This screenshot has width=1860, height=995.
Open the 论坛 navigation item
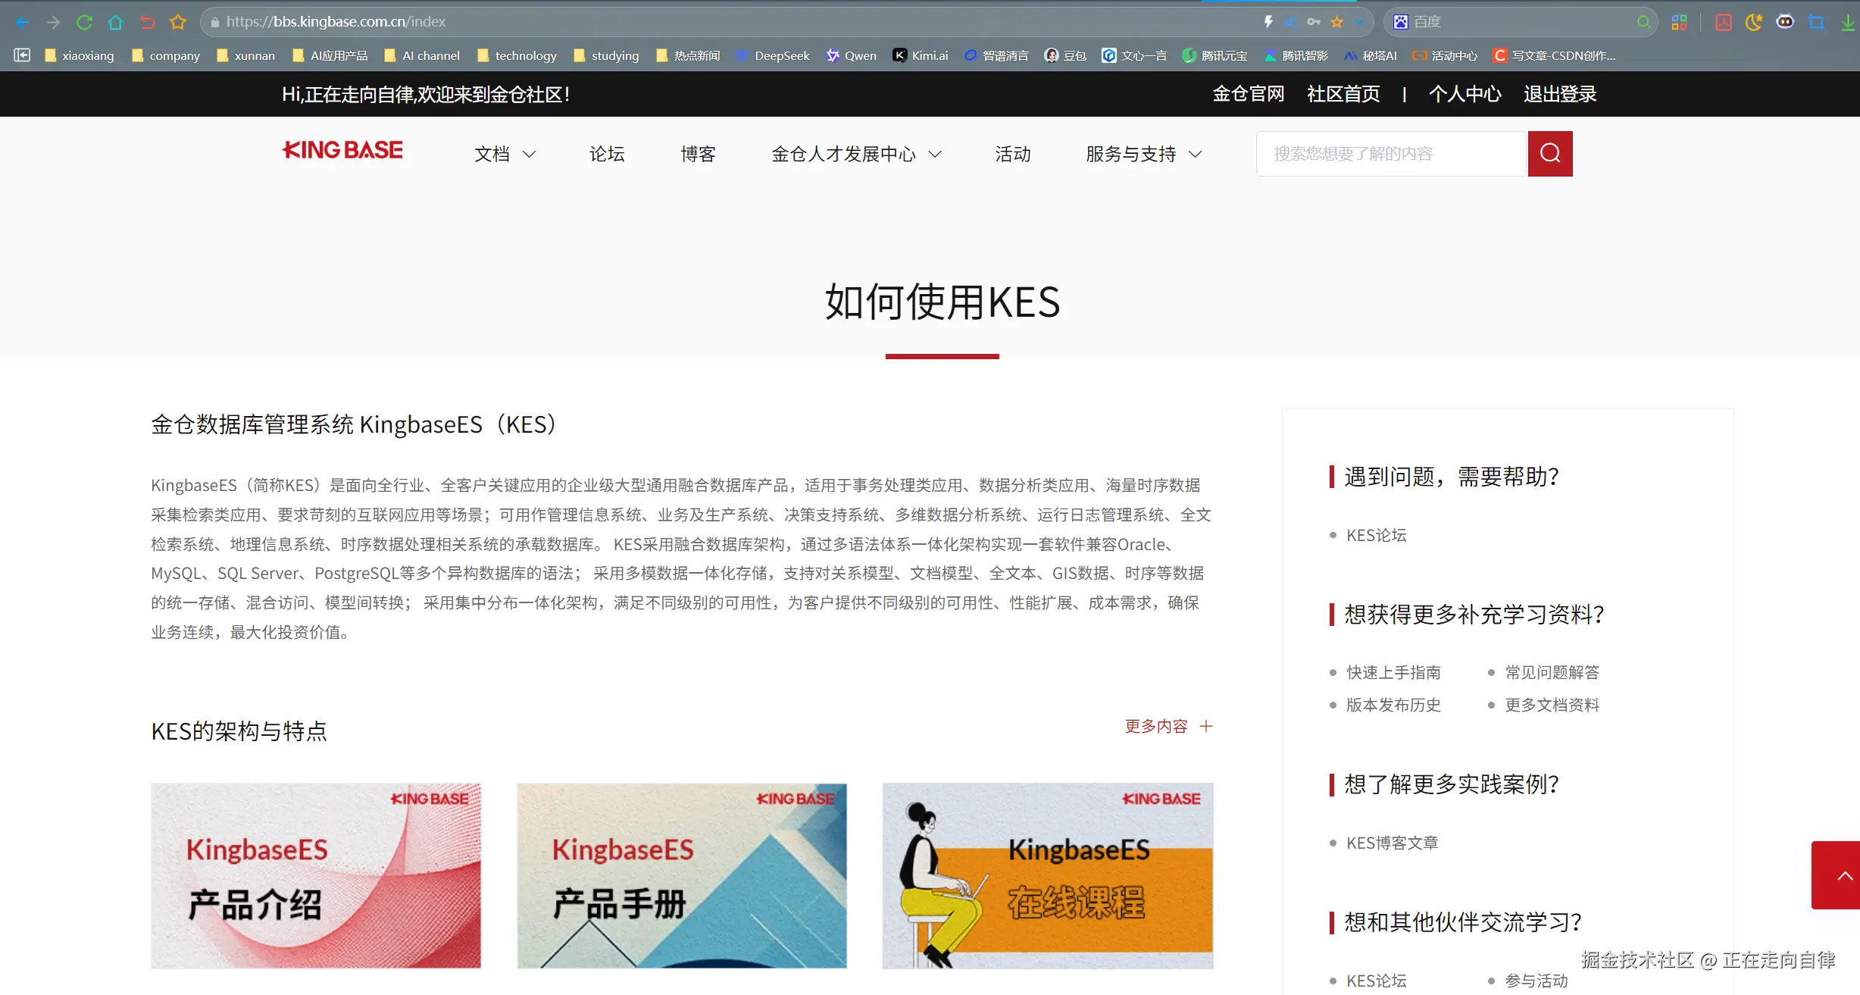pyautogui.click(x=607, y=154)
